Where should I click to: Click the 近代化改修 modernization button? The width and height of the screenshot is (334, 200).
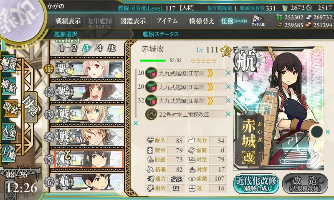point(256,184)
